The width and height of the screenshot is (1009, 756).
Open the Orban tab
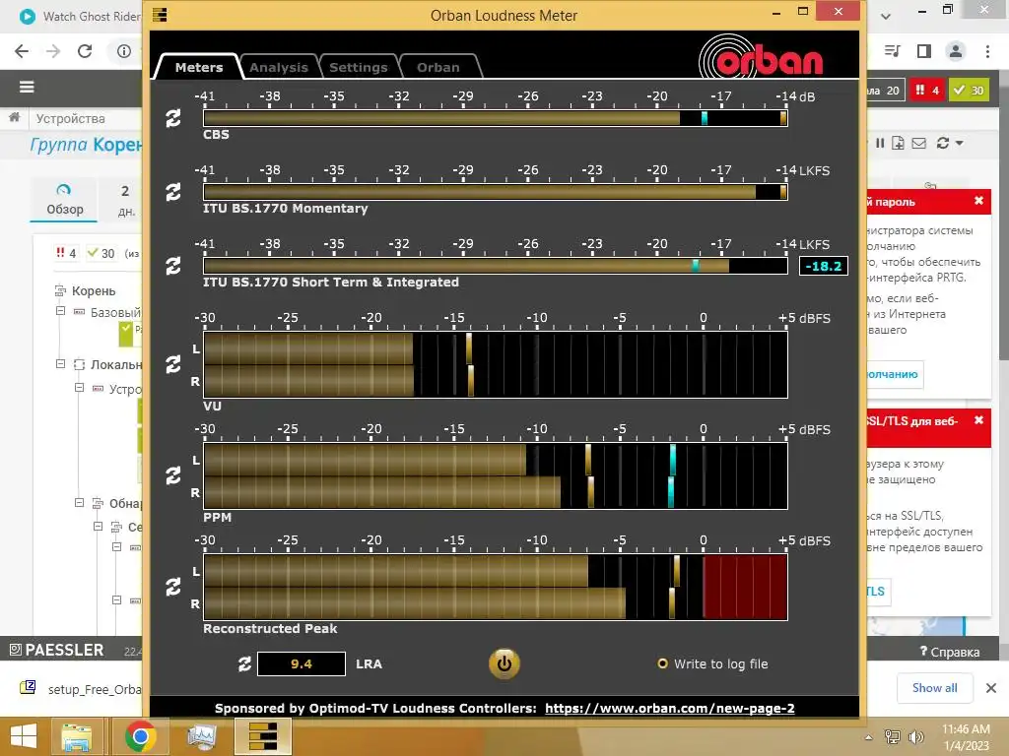click(x=438, y=67)
